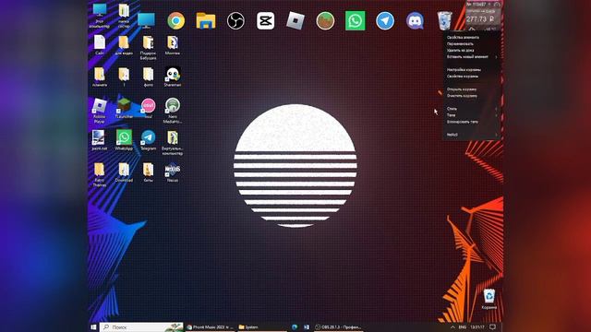Select the pink round shortcut next to TLauncher
Image resolution: width=591 pixels, height=332 pixels.
[148, 109]
